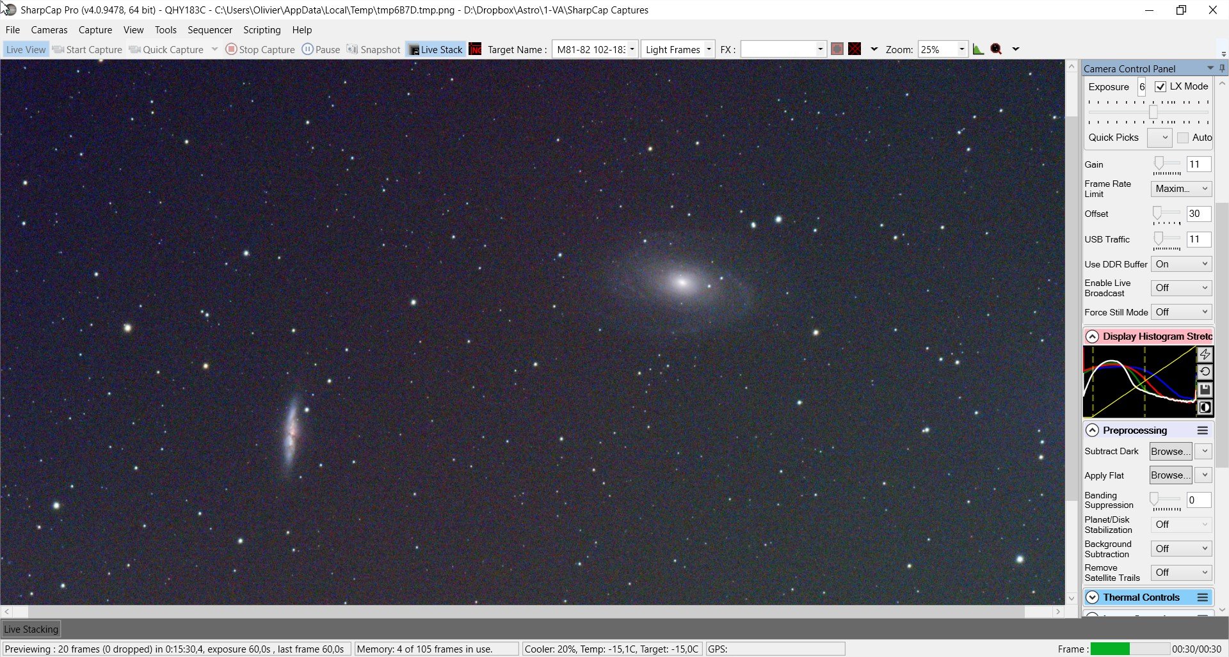Collapse the Preprocessing section
The width and height of the screenshot is (1229, 657).
pyautogui.click(x=1092, y=431)
